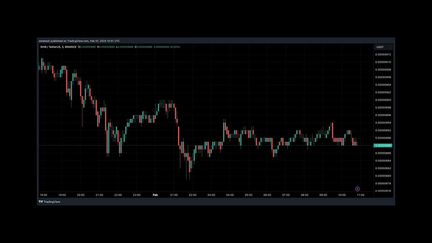Click the 0.00000880 price axis label
This screenshot has width=432, height=243.
click(x=383, y=176)
